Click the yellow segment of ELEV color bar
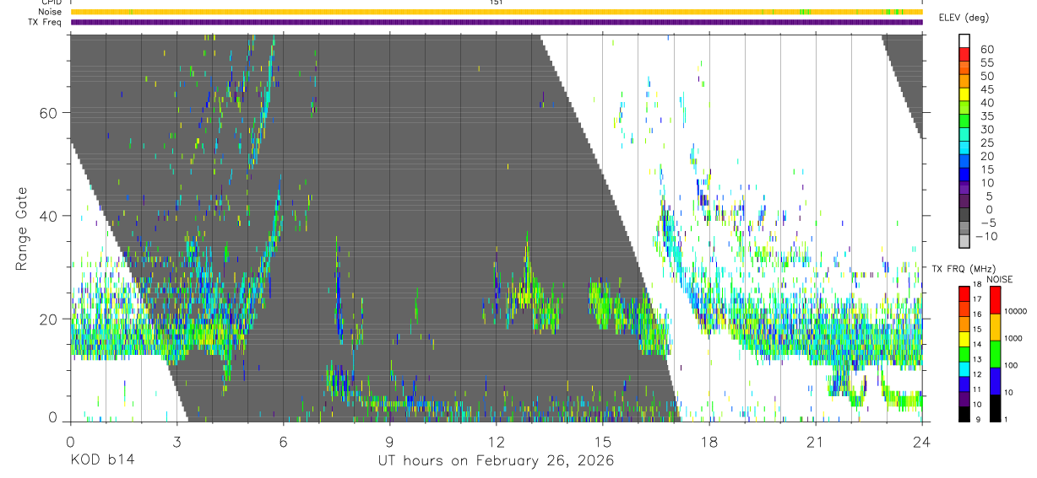 click(964, 94)
